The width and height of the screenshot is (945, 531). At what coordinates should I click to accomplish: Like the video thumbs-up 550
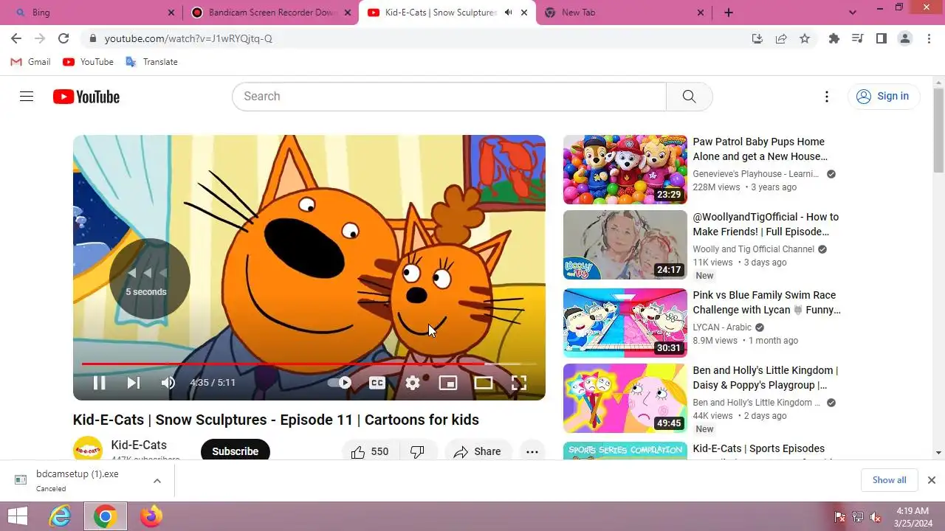coord(371,451)
